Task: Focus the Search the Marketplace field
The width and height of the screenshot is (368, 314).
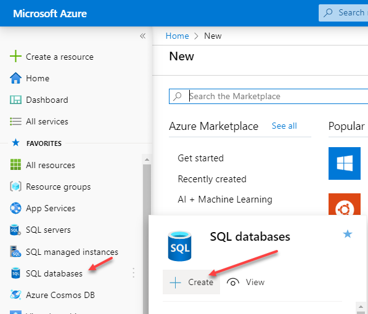Action: click(x=268, y=97)
